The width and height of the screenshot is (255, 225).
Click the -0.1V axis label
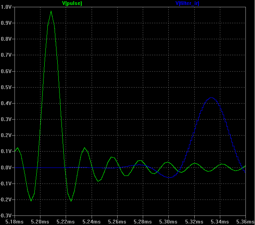(6, 184)
